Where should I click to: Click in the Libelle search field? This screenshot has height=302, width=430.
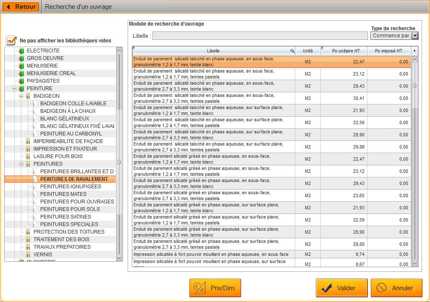click(x=260, y=36)
